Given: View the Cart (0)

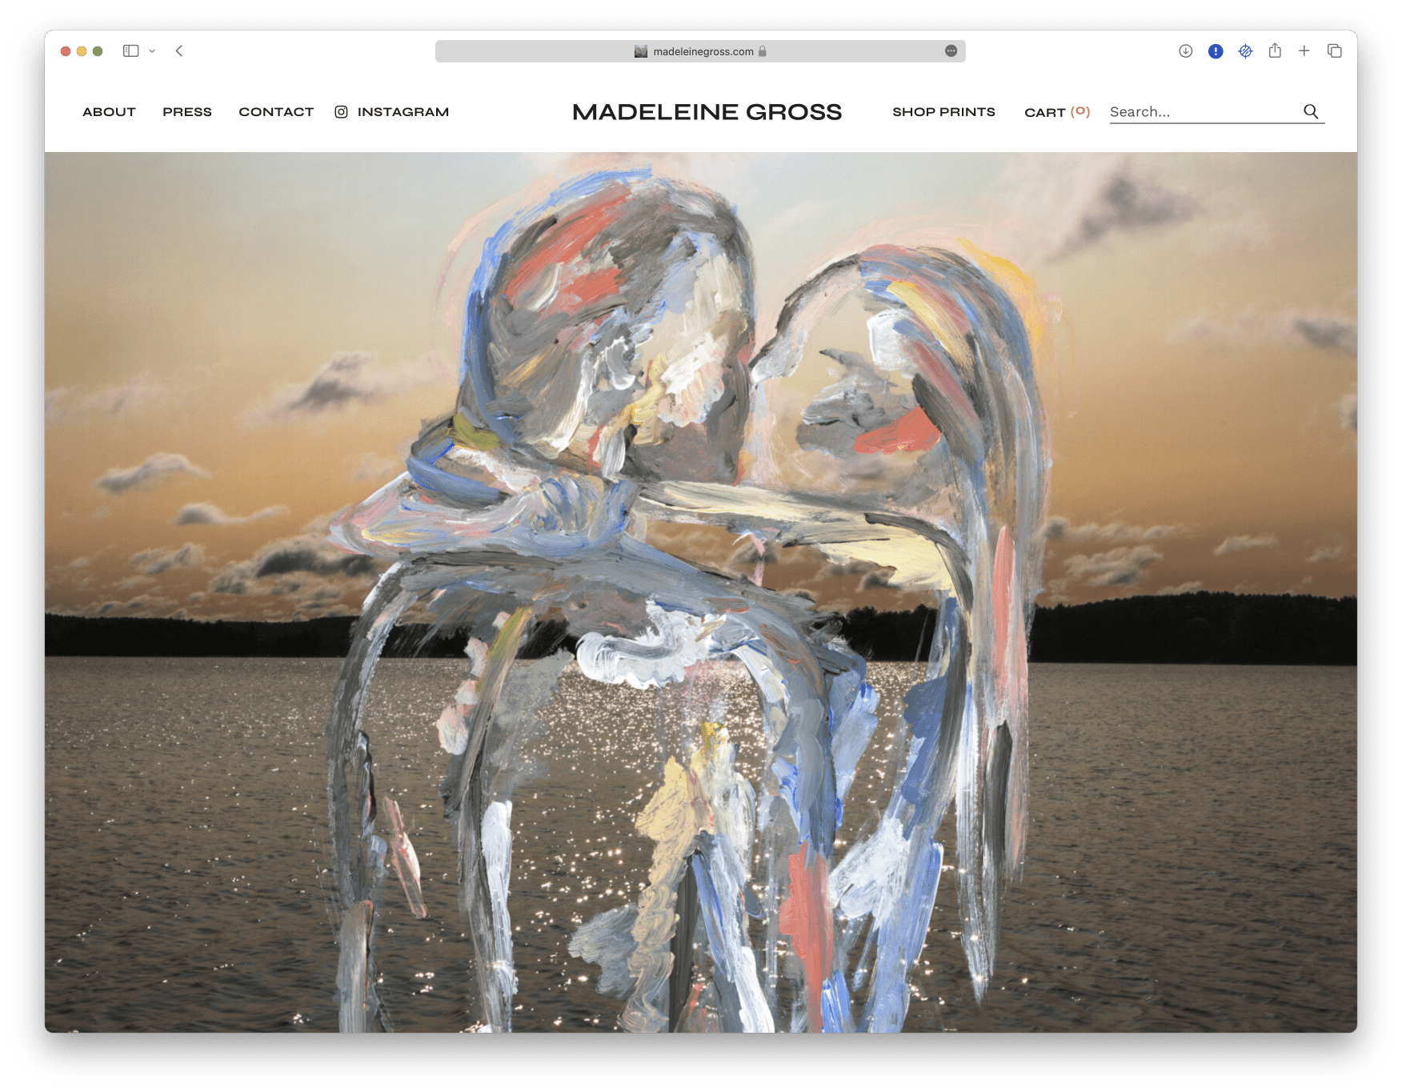Looking at the screenshot, I should tap(1057, 112).
